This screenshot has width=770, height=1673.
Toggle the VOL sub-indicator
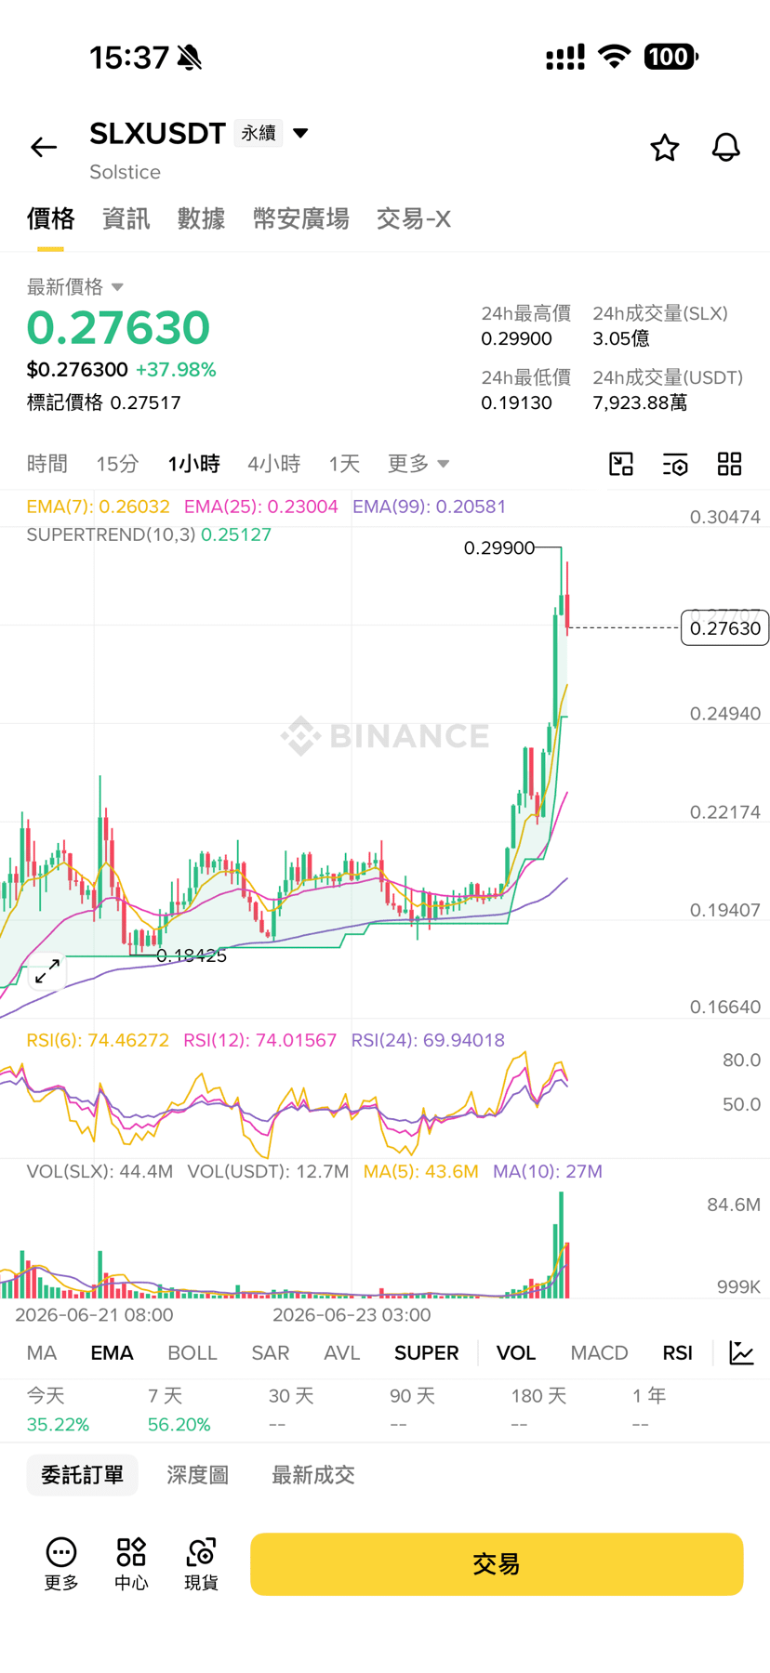tap(516, 1352)
